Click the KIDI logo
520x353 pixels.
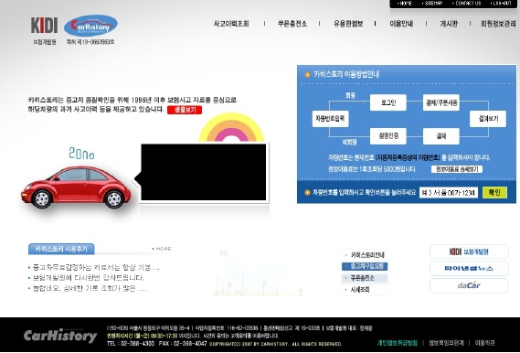[x=44, y=26]
